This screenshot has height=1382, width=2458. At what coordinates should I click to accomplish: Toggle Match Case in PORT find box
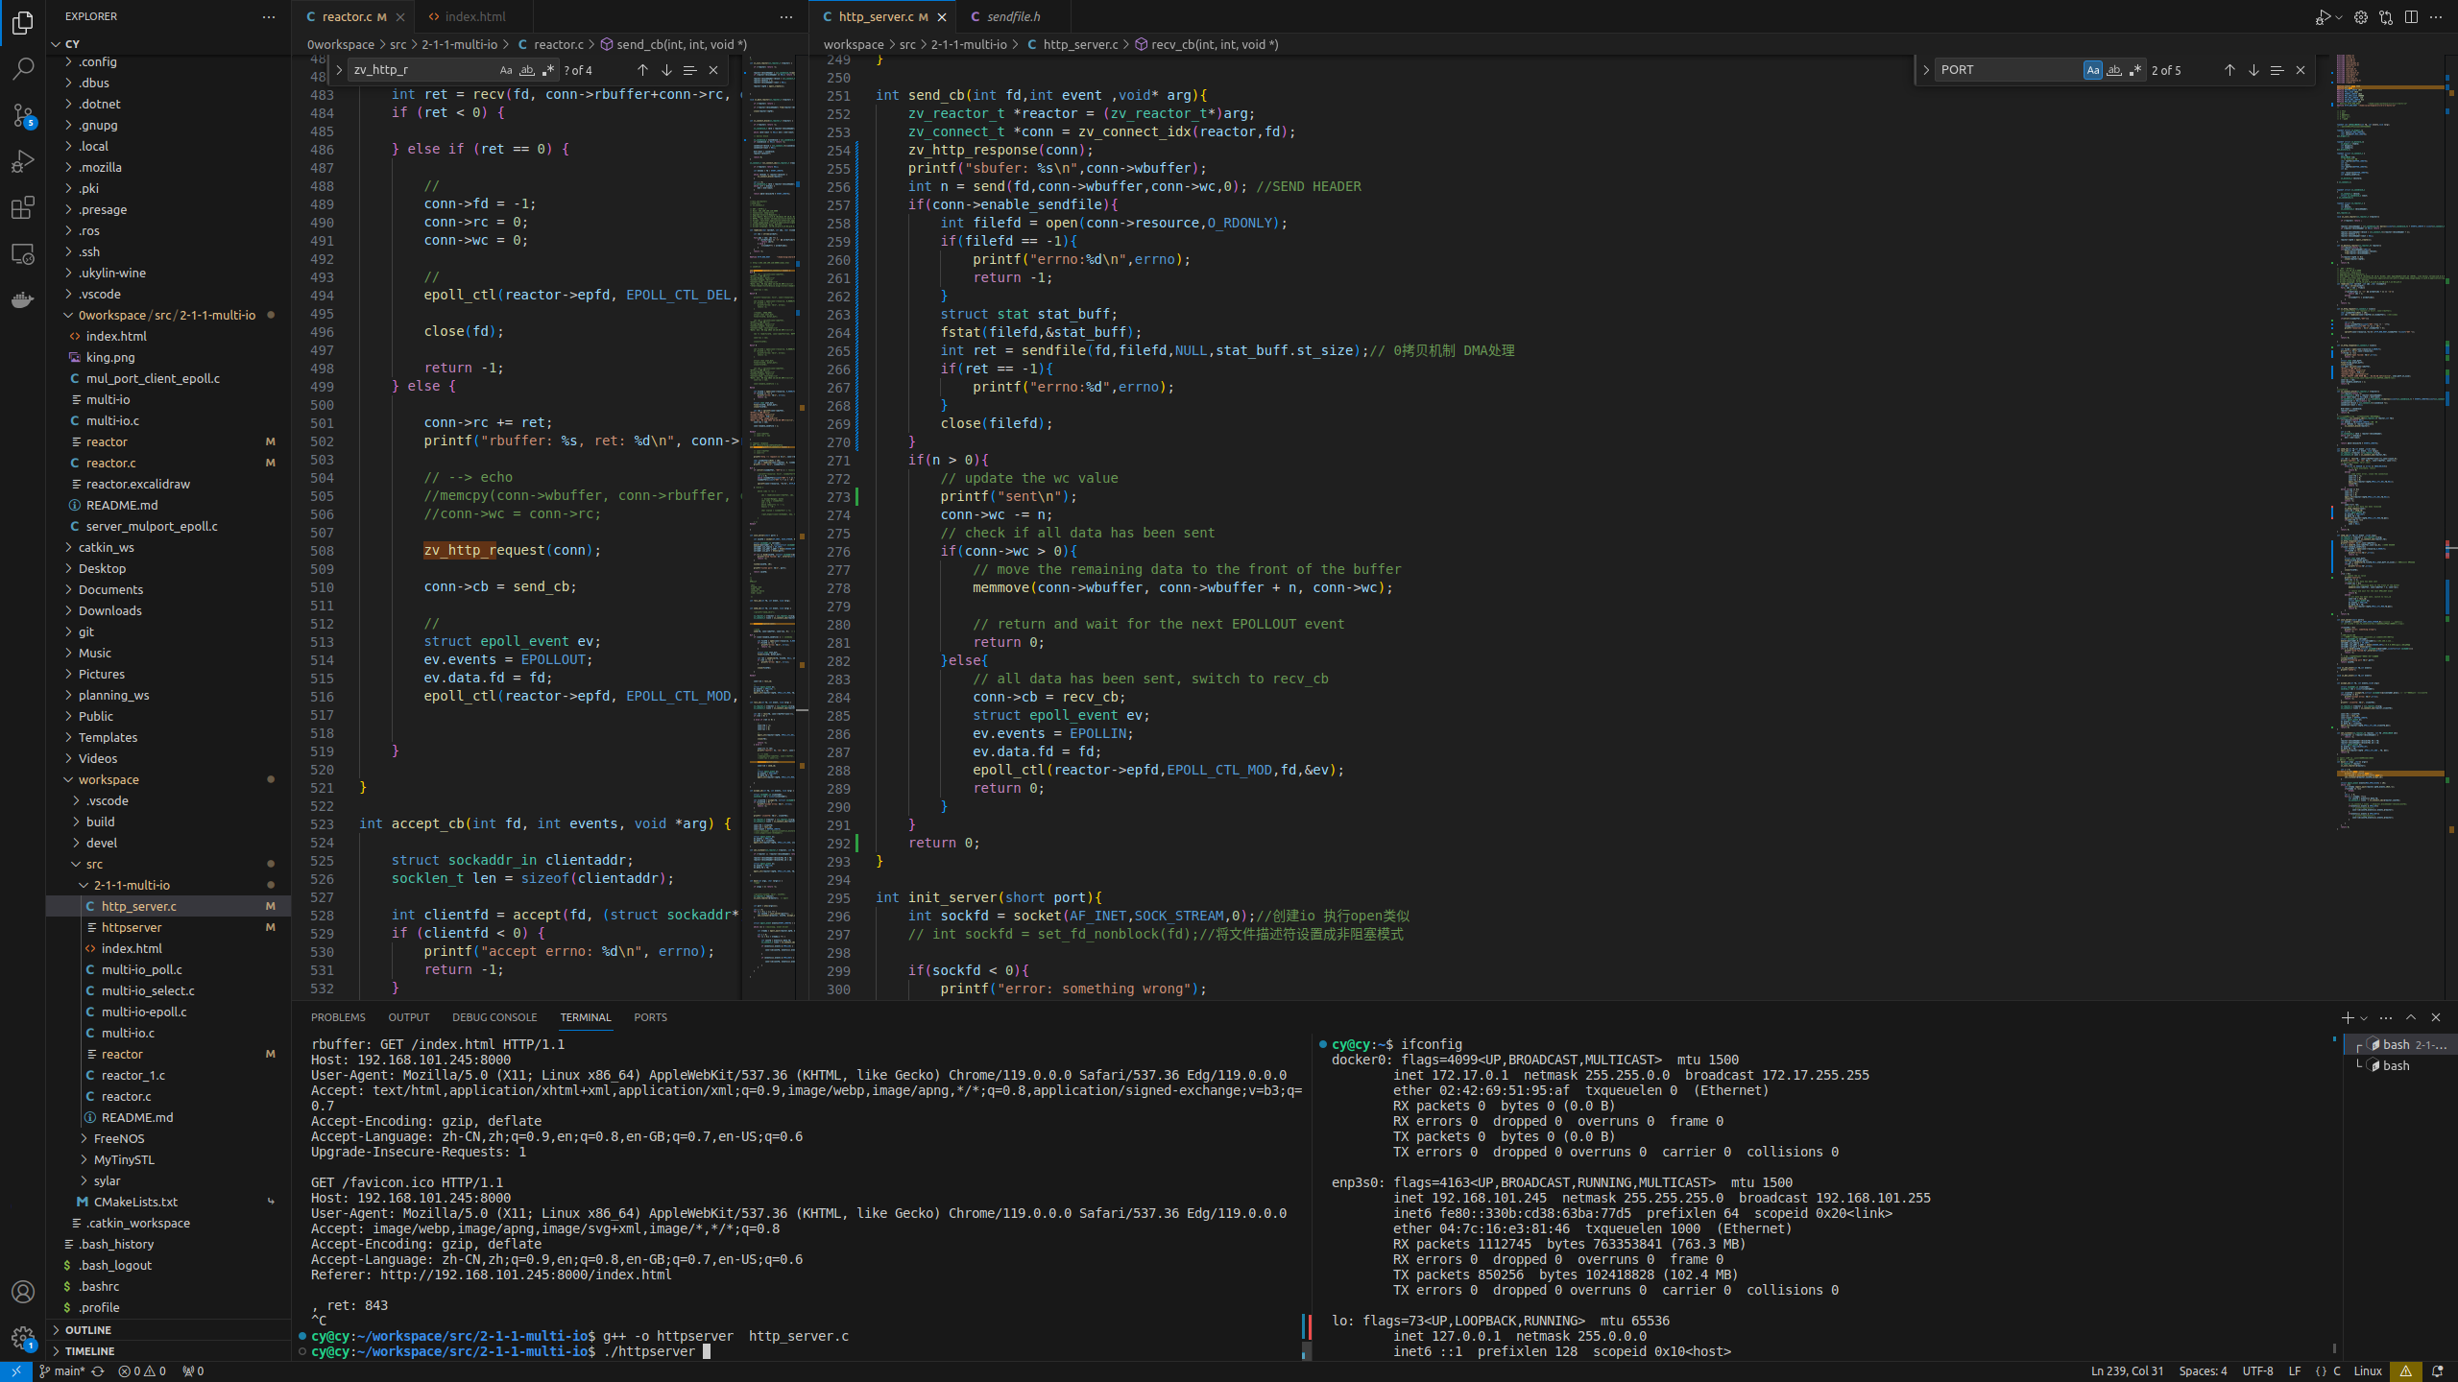pyautogui.click(x=2092, y=70)
